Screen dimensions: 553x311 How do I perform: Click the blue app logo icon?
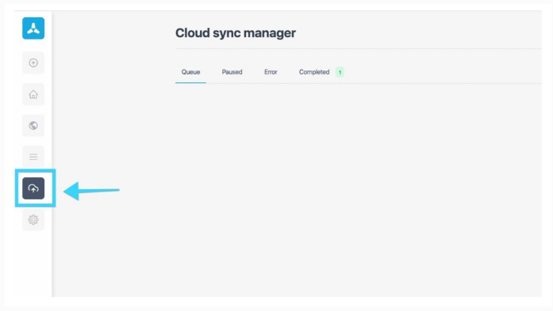[x=33, y=28]
